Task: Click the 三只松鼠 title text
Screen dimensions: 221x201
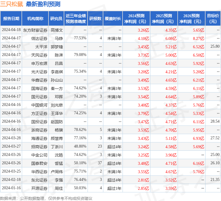Action: pyautogui.click(x=11, y=4)
